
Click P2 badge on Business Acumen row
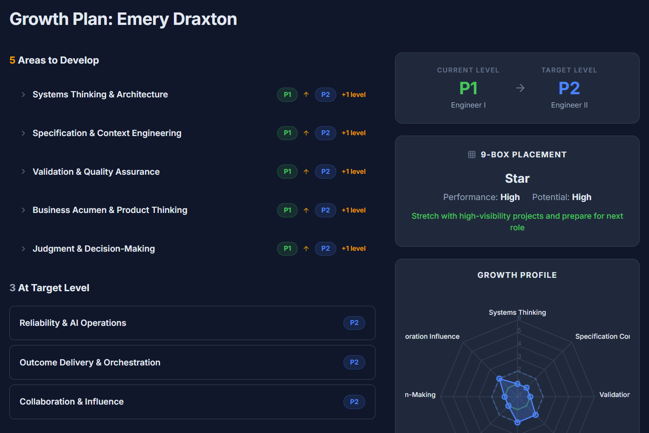325,210
